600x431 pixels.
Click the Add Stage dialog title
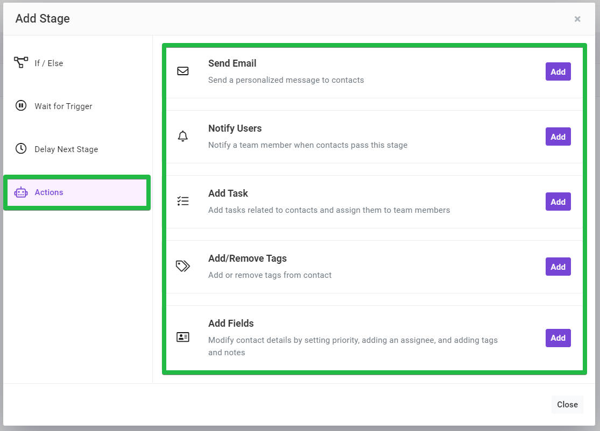tap(43, 18)
